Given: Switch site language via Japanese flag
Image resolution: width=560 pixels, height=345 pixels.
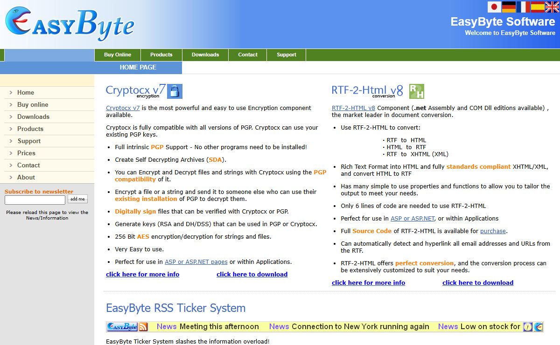Looking at the screenshot, I should coord(494,7).
